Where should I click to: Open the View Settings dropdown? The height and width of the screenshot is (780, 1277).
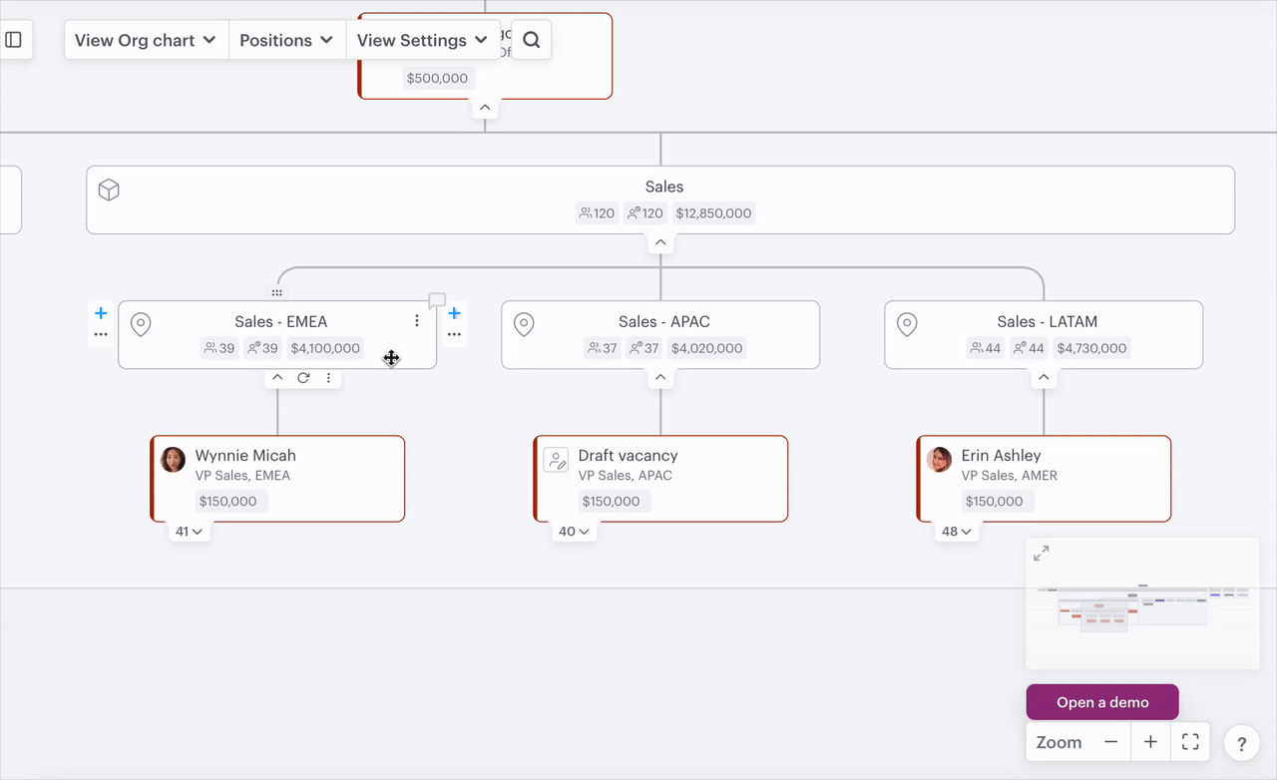[424, 40]
